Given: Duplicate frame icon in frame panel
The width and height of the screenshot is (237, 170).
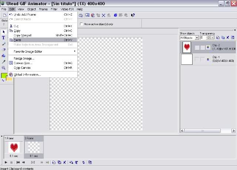Looking at the screenshot, I should coord(59,163).
